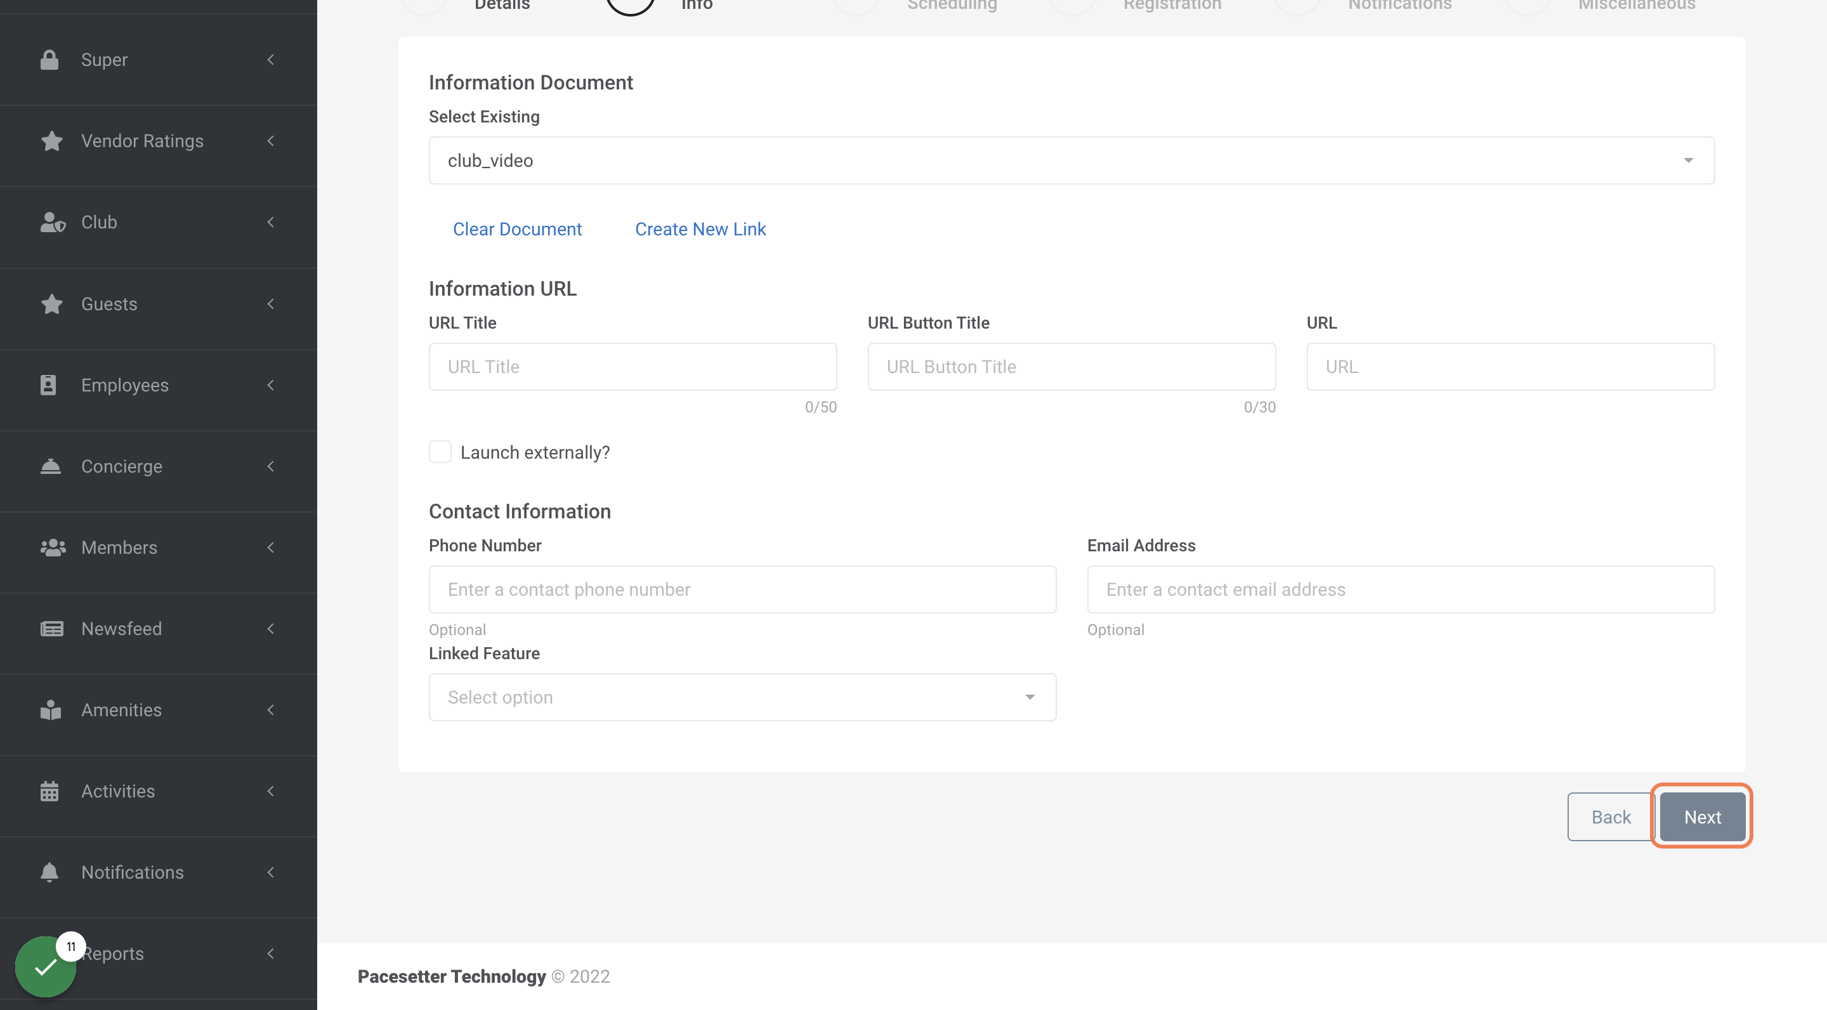This screenshot has height=1010, width=1827.
Task: Focus the contact phone number field
Action: (742, 589)
